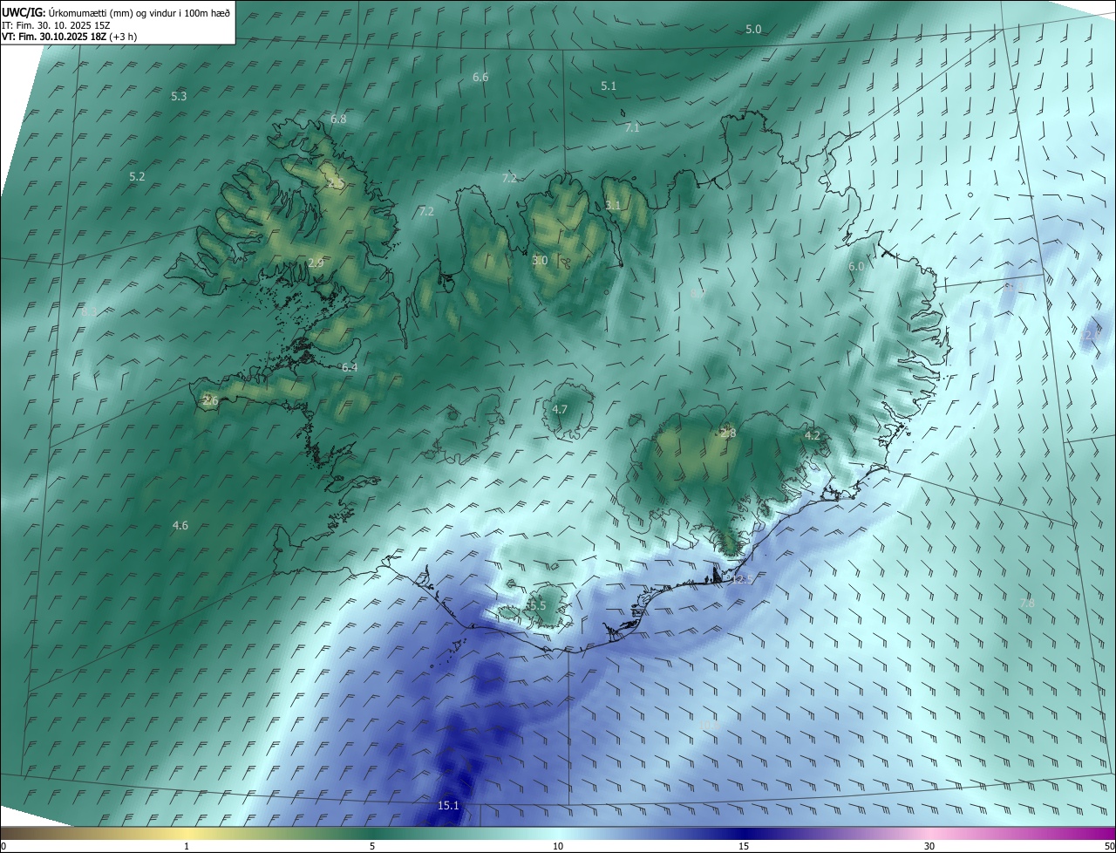Screen dimensions: 1116x853
Task: Click the maximum value label 15.1
Action: (x=448, y=806)
